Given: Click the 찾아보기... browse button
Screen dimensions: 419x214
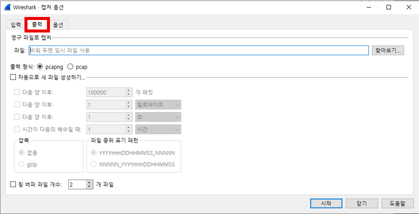Looking at the screenshot, I should tap(389, 50).
